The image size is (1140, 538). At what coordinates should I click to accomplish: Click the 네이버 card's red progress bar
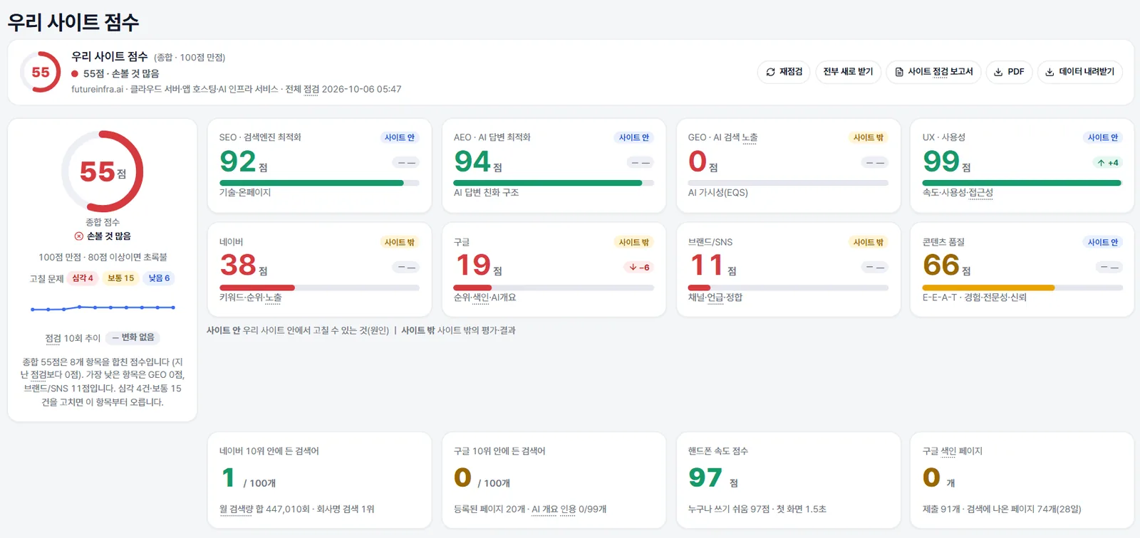319,288
